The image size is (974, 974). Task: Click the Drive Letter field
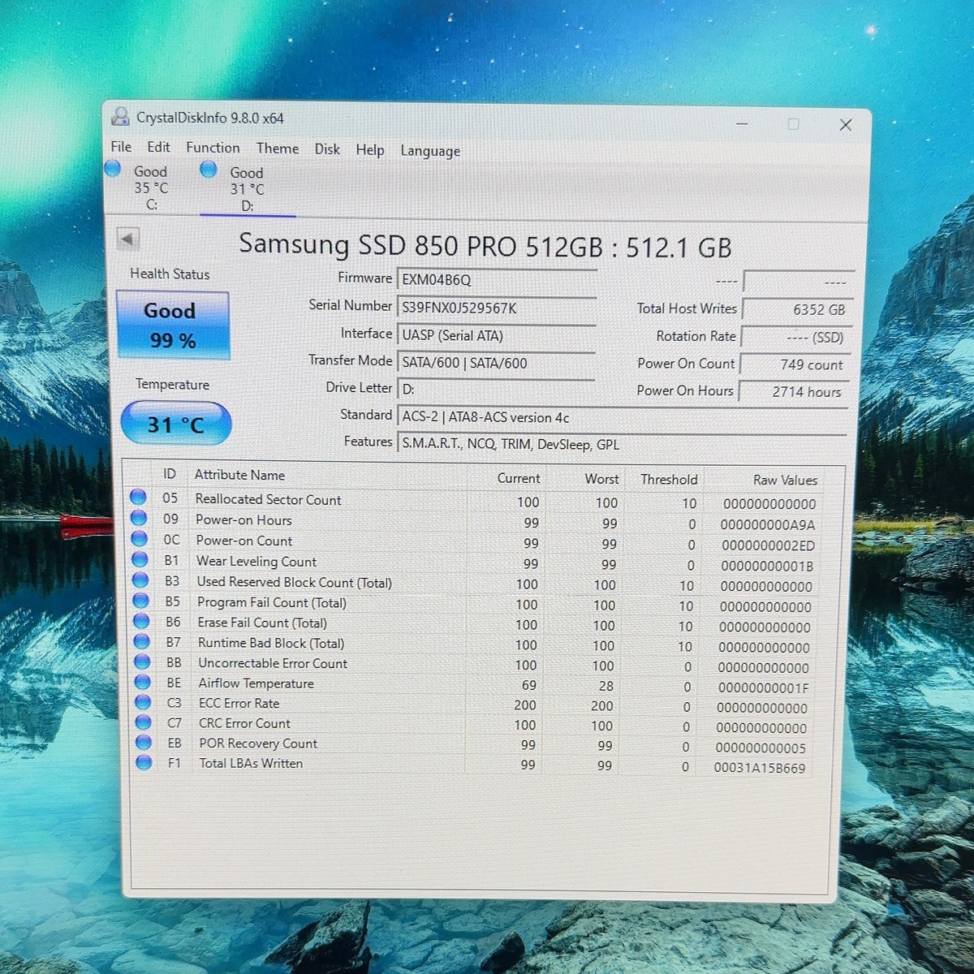point(496,390)
